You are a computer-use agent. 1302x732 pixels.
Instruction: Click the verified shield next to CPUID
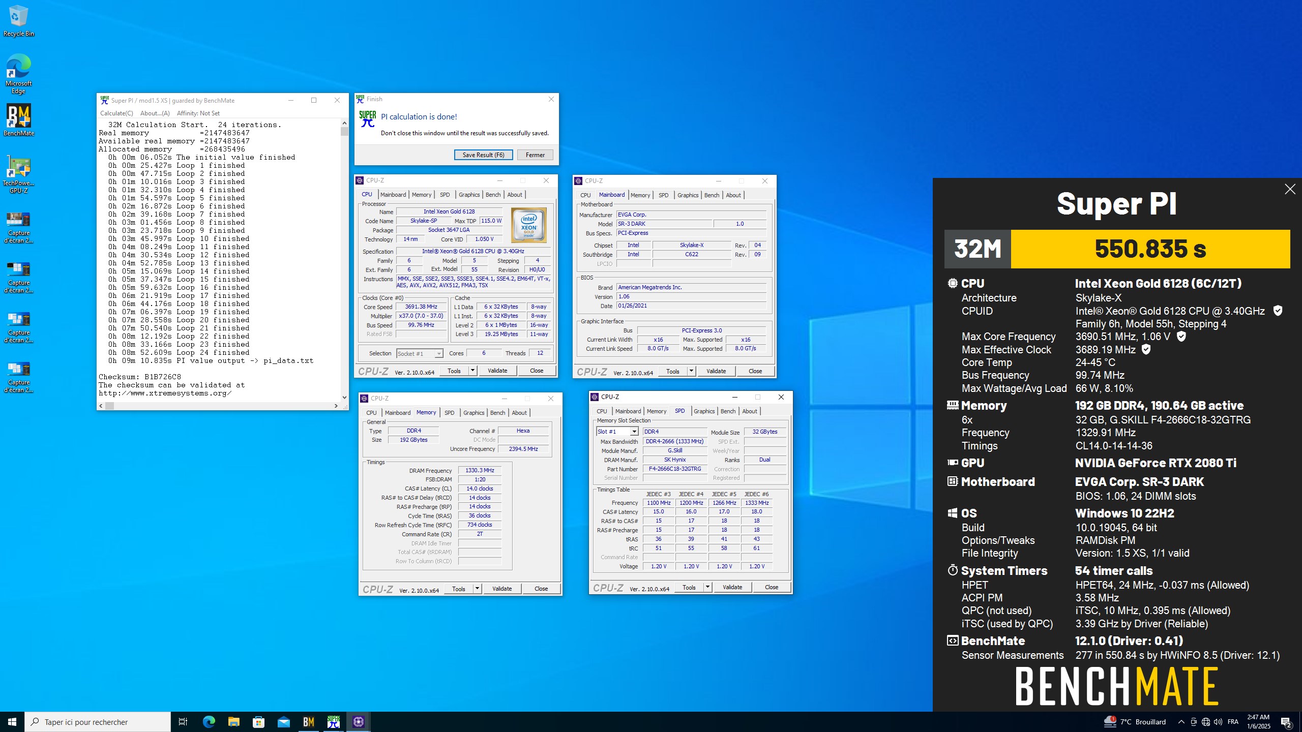tap(1277, 311)
